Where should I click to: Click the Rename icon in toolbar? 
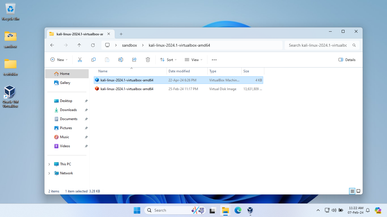120,60
